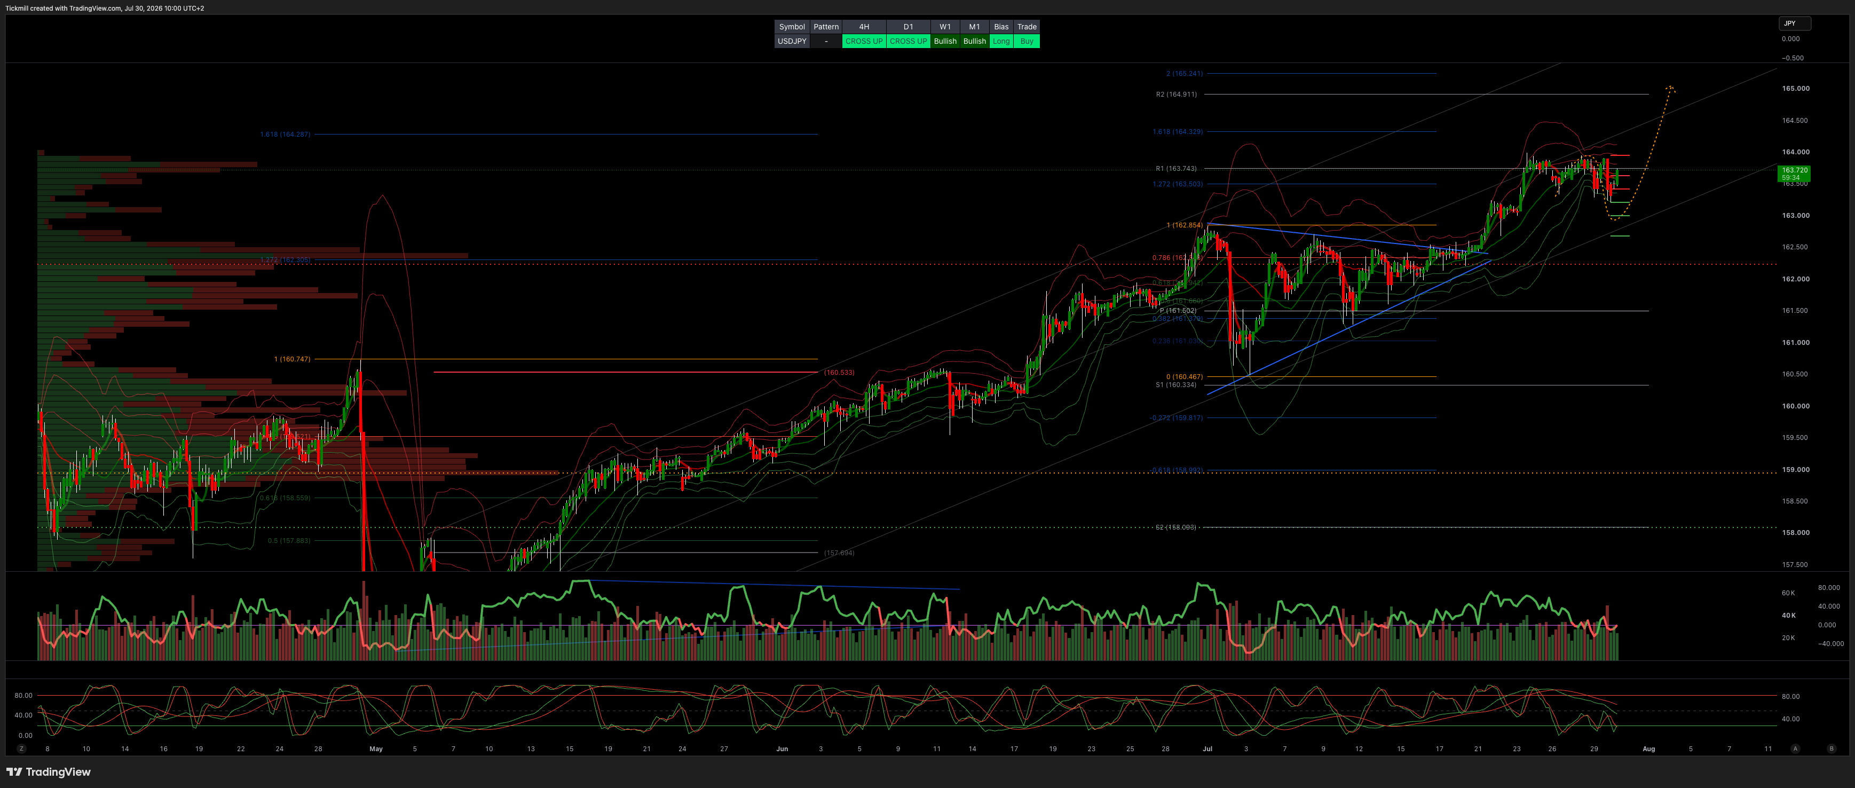This screenshot has width=1855, height=788.
Task: Click the 0.618 (158.559) Fibonacci label
Action: [285, 498]
